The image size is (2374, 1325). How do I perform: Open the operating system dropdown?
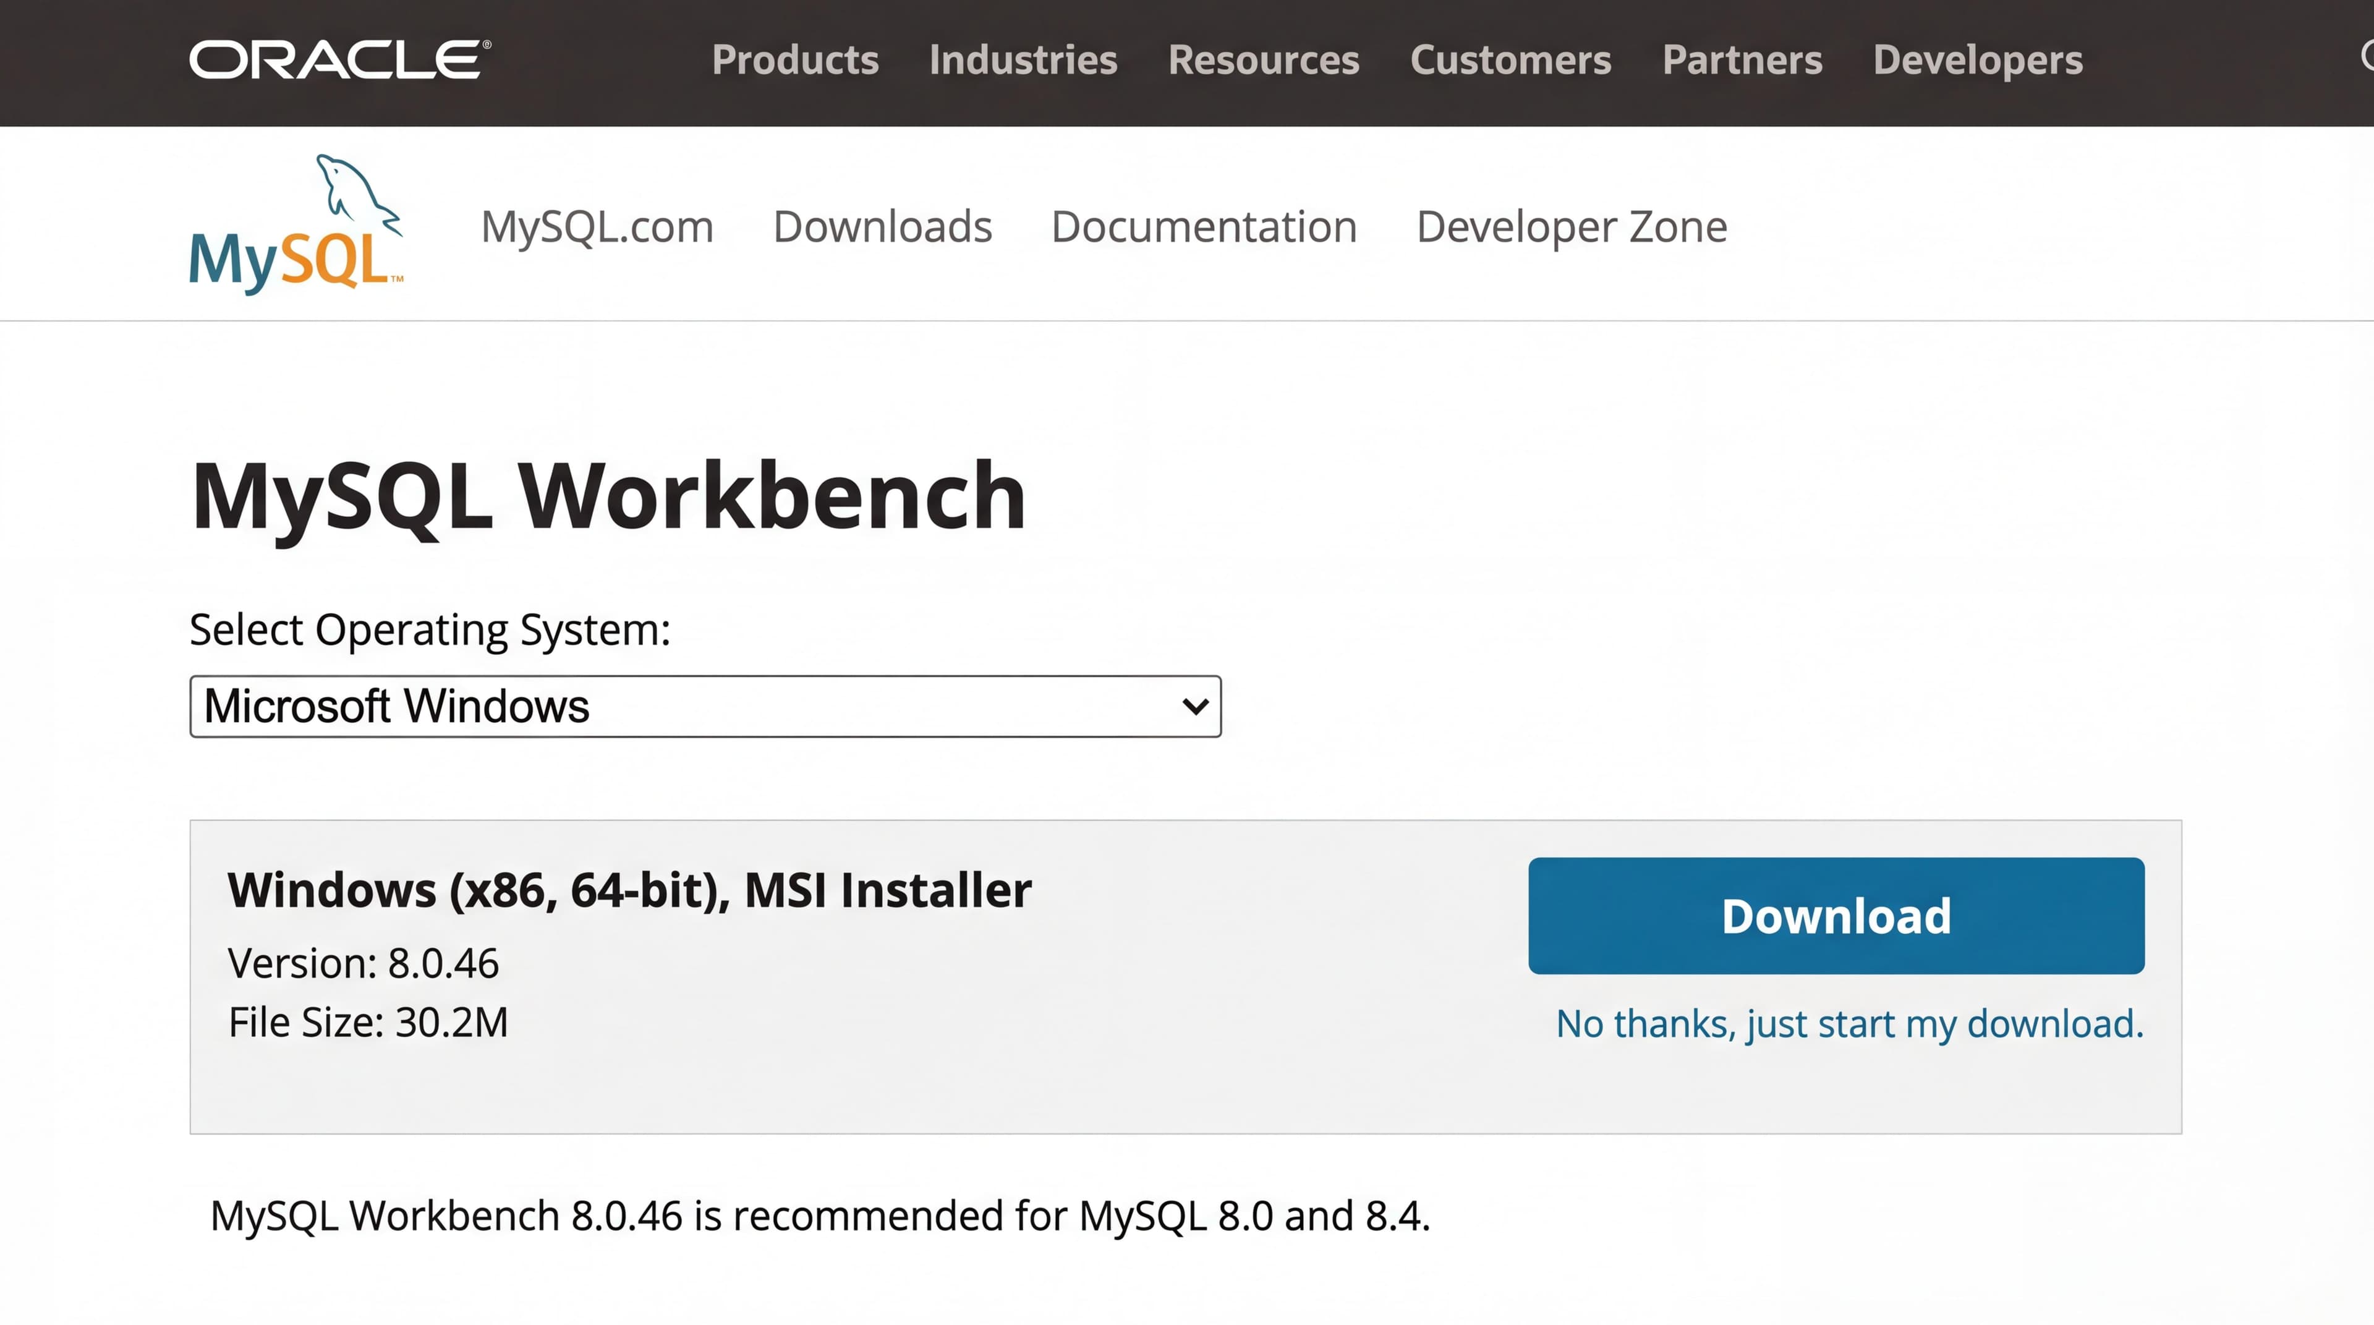click(x=705, y=706)
